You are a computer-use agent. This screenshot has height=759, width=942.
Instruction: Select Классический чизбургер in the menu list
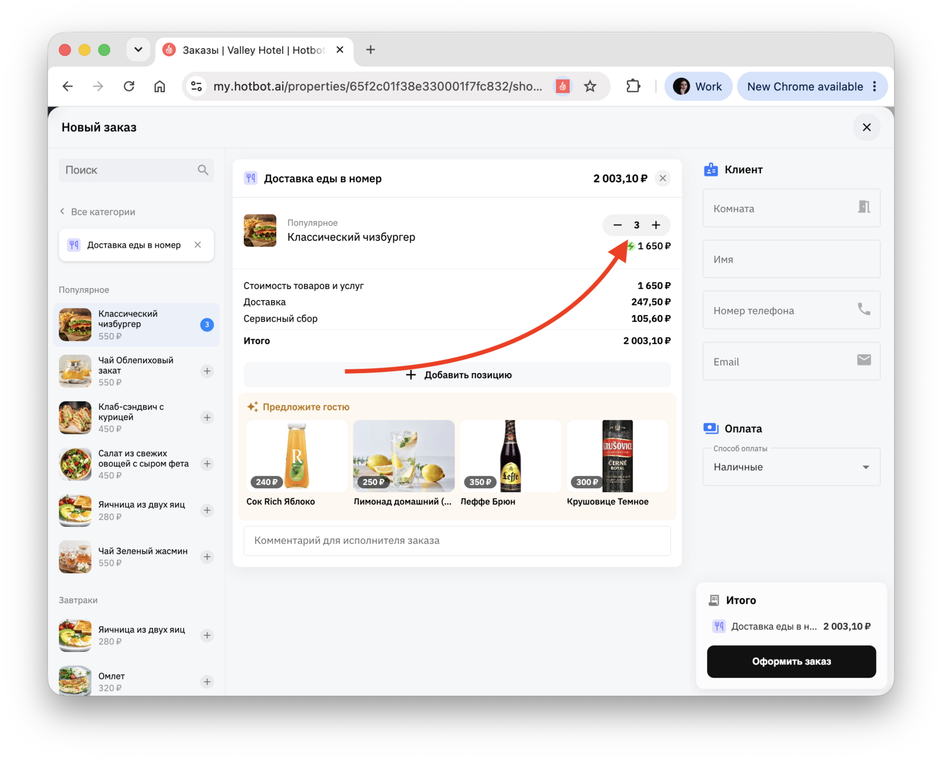click(x=136, y=325)
